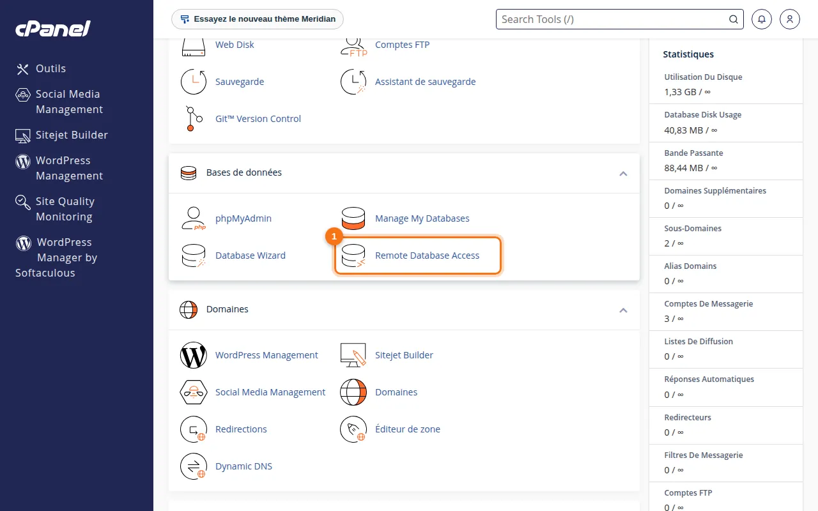Screen dimensions: 818x511
Task: Follow the Manage My Databases link
Action: [422, 218]
